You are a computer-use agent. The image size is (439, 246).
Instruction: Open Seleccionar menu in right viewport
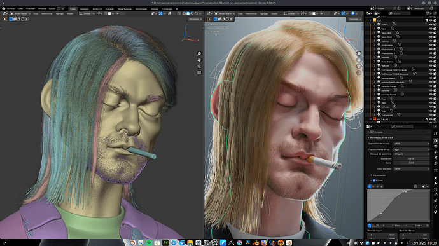[251, 13]
